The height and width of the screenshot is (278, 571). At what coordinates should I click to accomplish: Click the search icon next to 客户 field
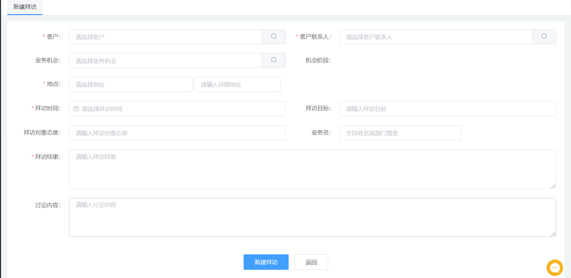(273, 37)
